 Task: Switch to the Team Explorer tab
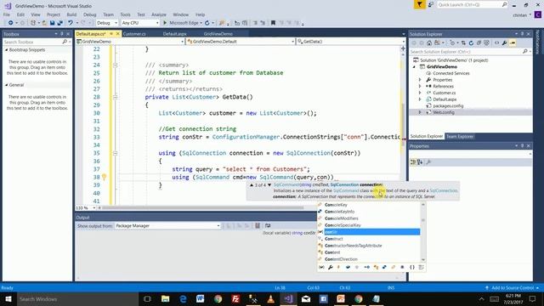tap(459, 136)
